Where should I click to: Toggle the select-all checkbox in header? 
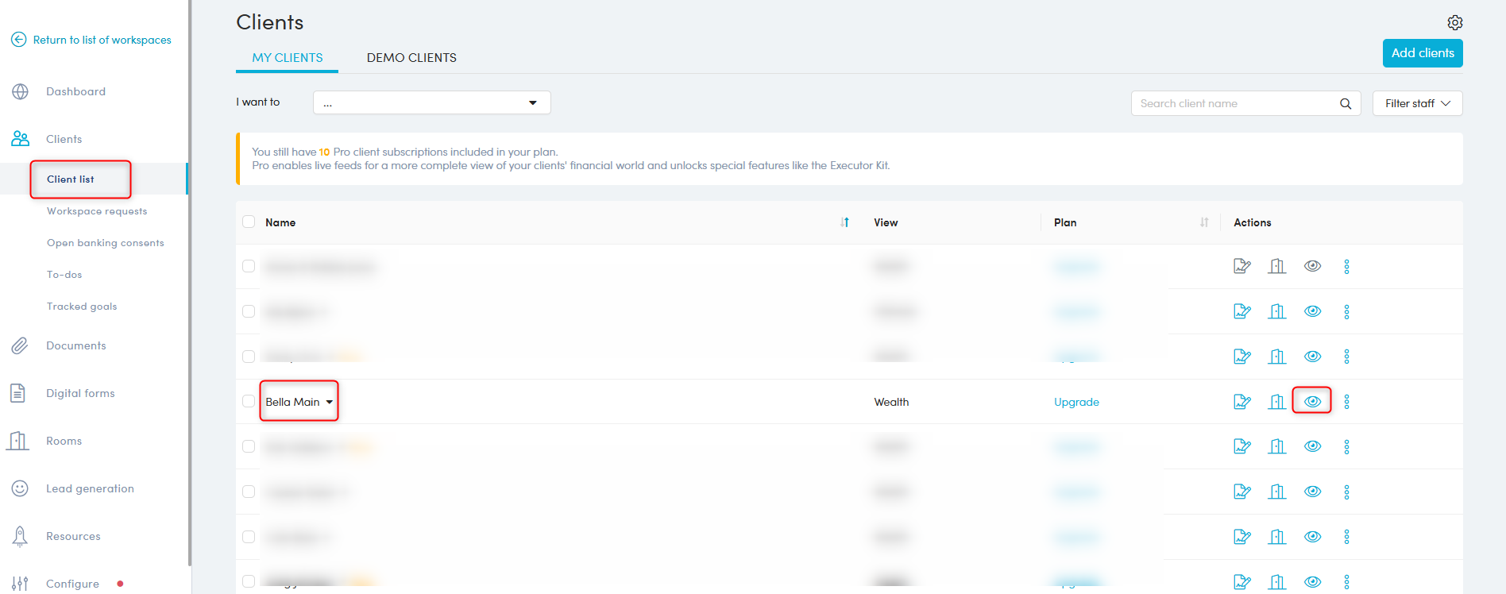coord(249,222)
